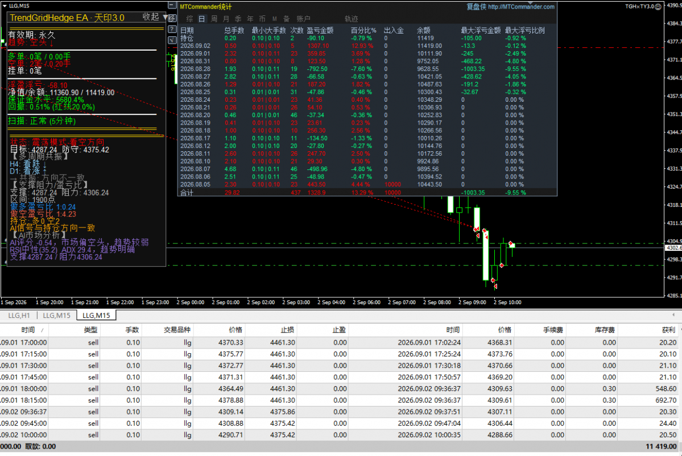
Task: Click the price scale current price label 4302
Action: click(x=673, y=247)
